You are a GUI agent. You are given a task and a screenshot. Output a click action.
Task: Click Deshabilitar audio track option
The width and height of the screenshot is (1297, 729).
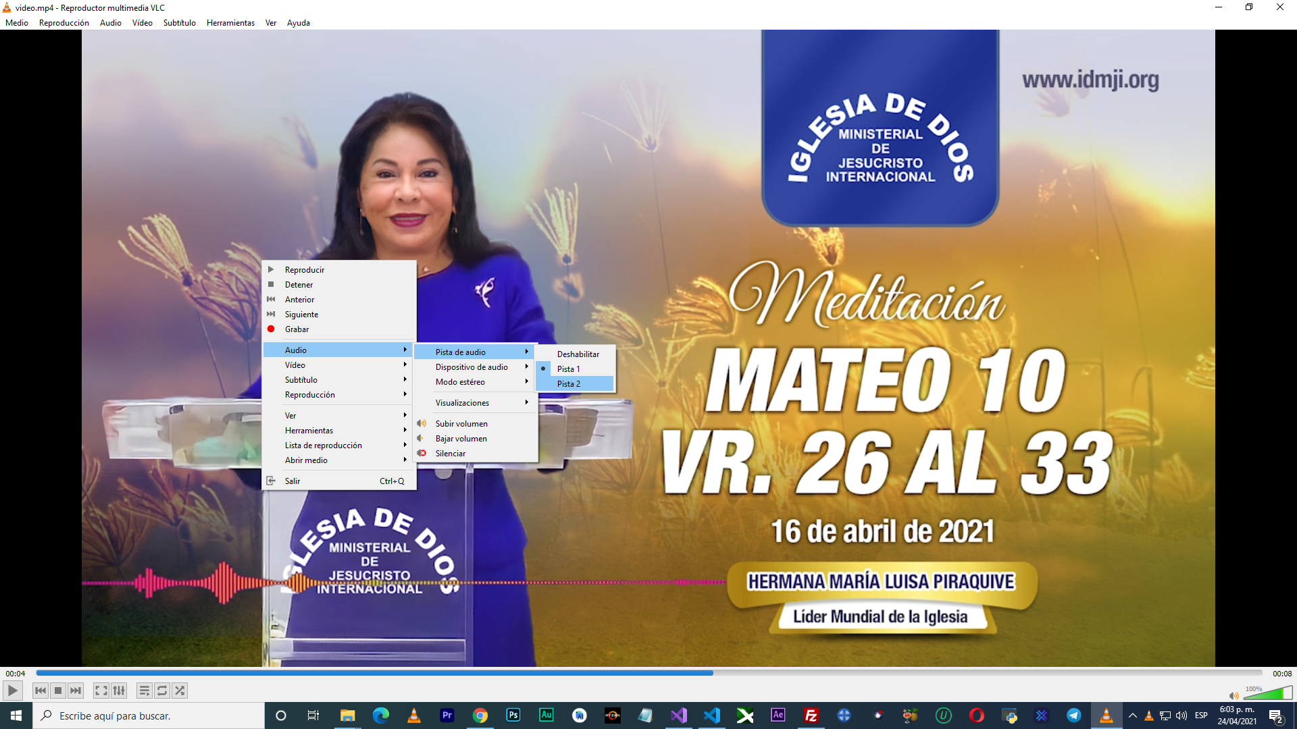(578, 354)
